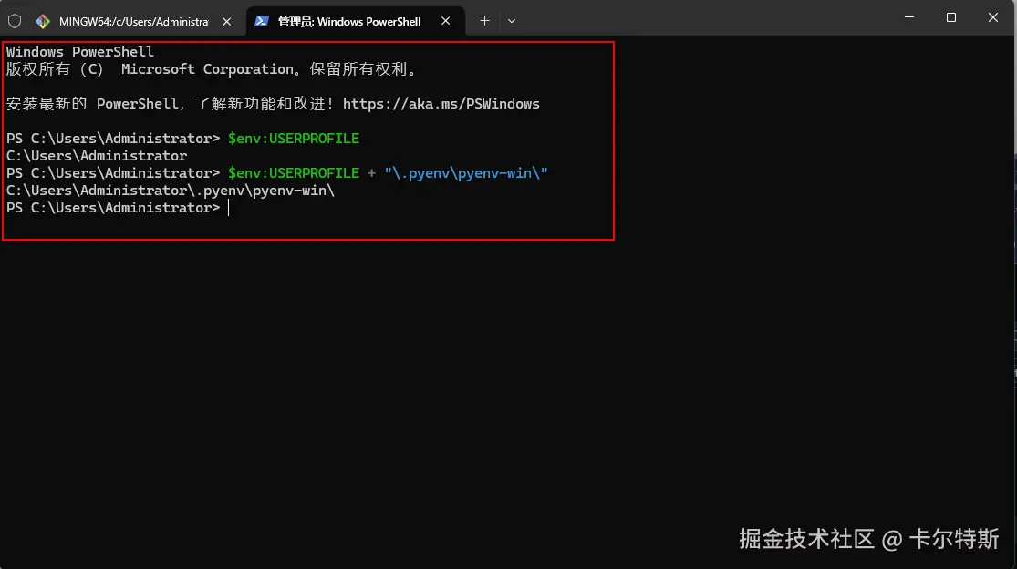Viewport: 1017px width, 569px height.
Task: Click the PowerShell icon on the active tab
Action: 262,21
